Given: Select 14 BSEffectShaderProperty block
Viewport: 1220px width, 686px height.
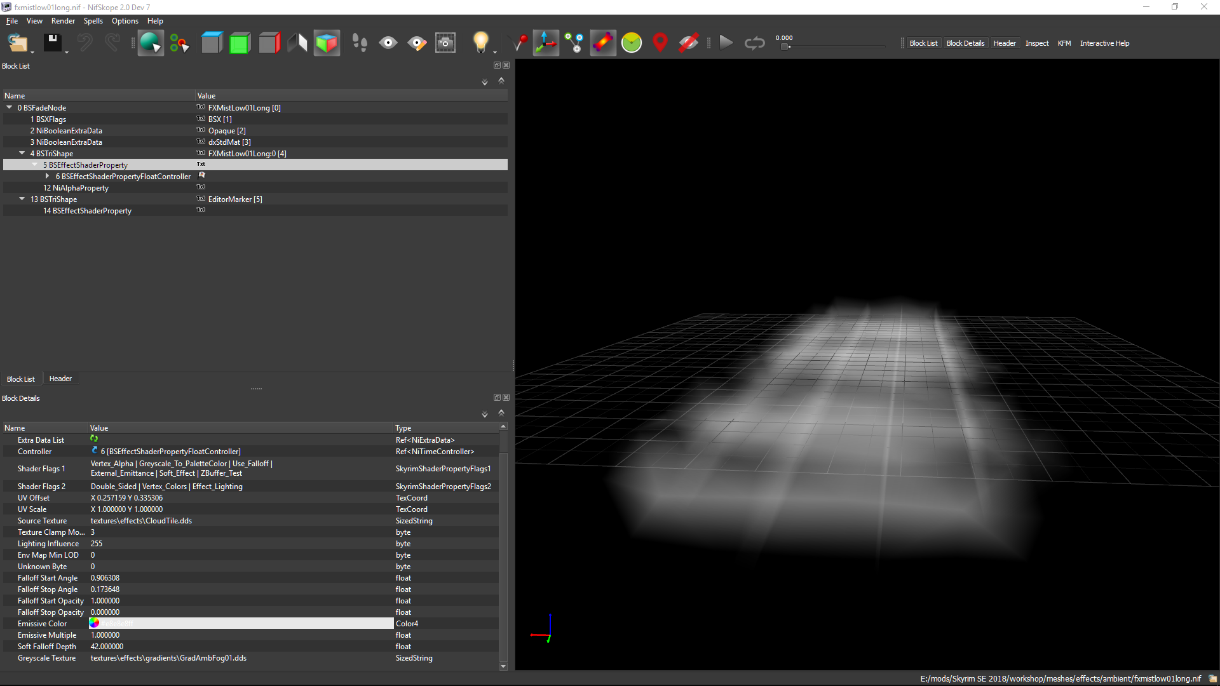Looking at the screenshot, I should tap(87, 211).
